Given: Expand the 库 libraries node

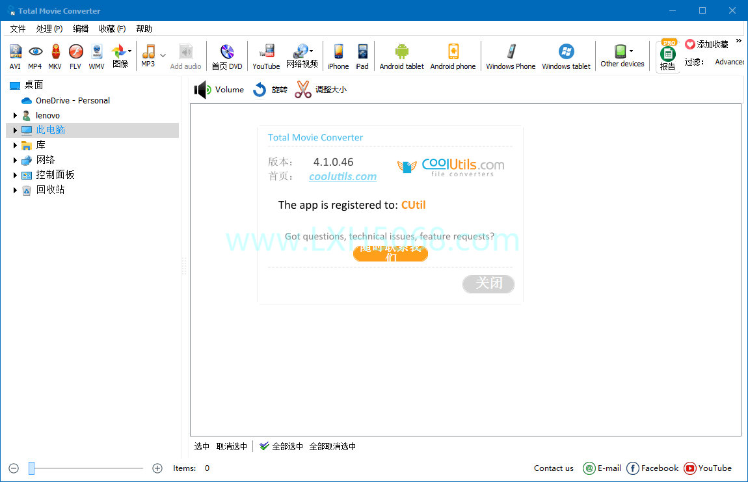Looking at the screenshot, I should [15, 145].
